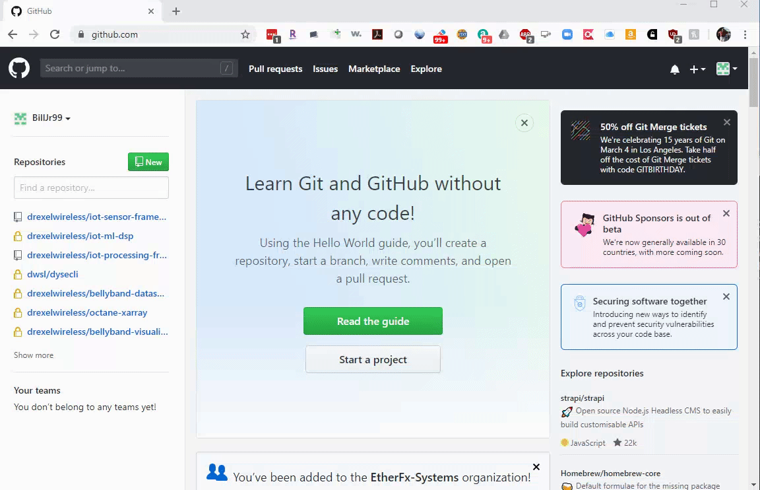Image resolution: width=760 pixels, height=490 pixels.
Task: Open drexelwireless/iot-sensor-frame... repository
Action: 96,217
